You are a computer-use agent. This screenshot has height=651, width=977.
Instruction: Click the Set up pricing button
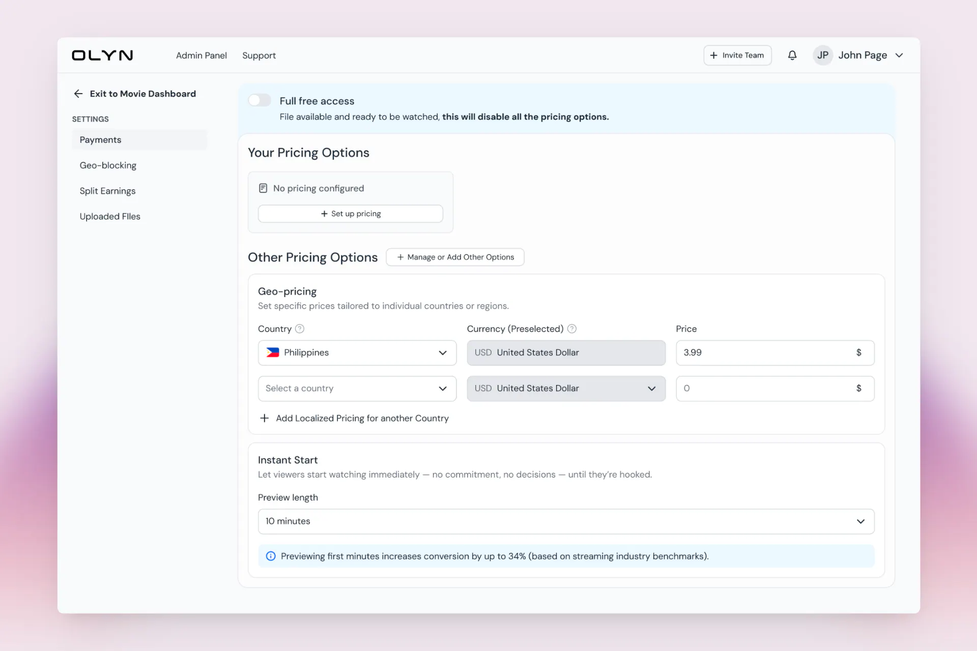point(351,214)
